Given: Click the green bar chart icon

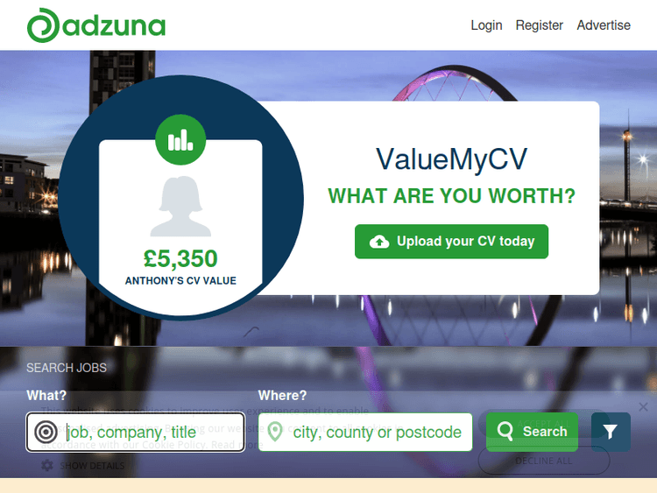Looking at the screenshot, I should (x=180, y=139).
